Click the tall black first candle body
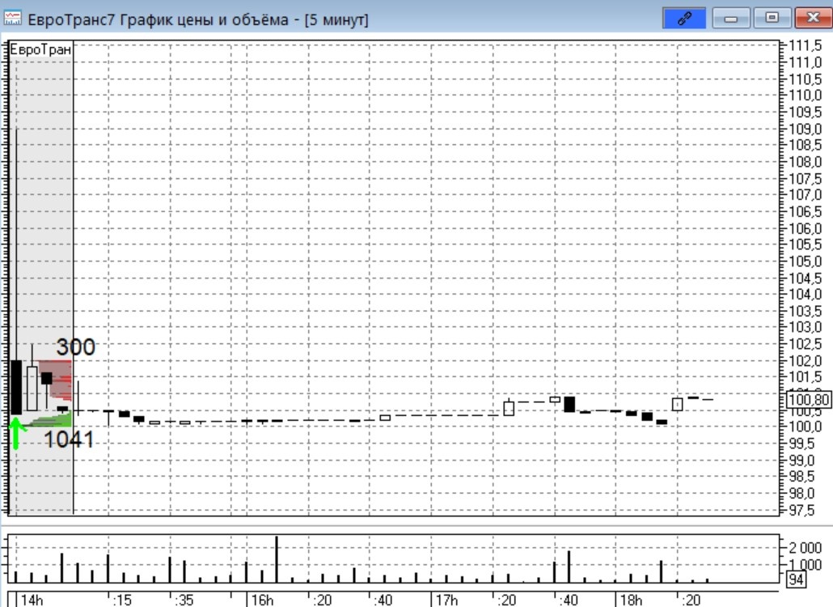The width and height of the screenshot is (833, 607). [x=16, y=387]
